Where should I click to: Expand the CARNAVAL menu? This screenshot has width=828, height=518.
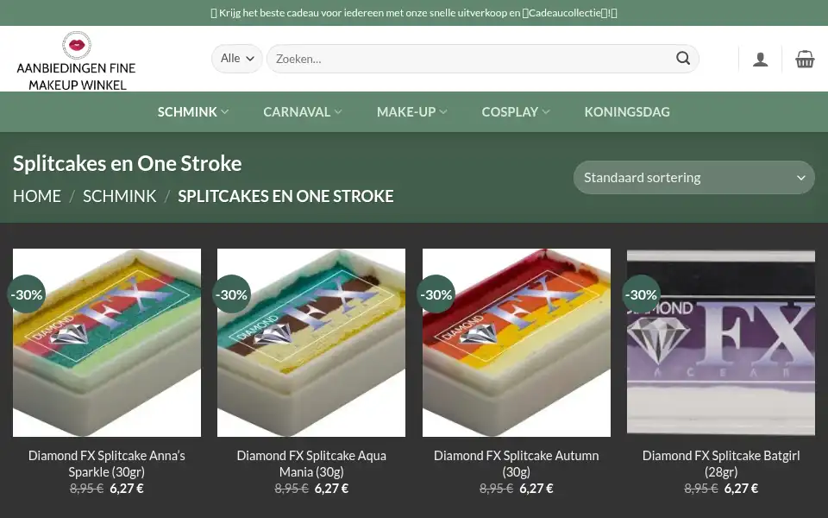click(x=303, y=112)
